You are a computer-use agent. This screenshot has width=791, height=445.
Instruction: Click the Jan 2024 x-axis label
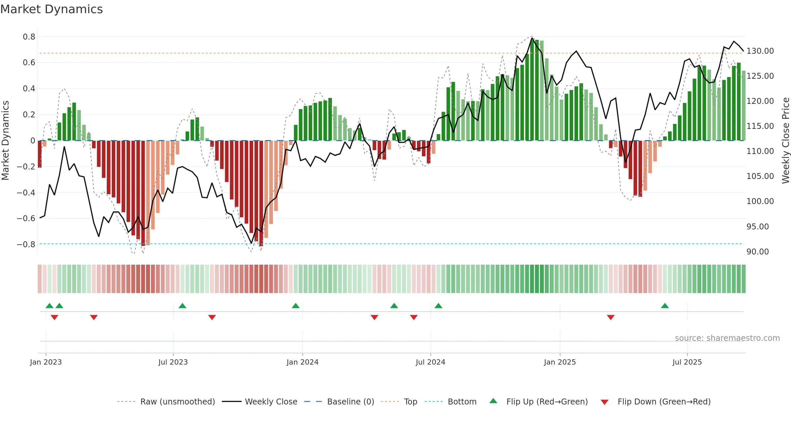(x=303, y=362)
